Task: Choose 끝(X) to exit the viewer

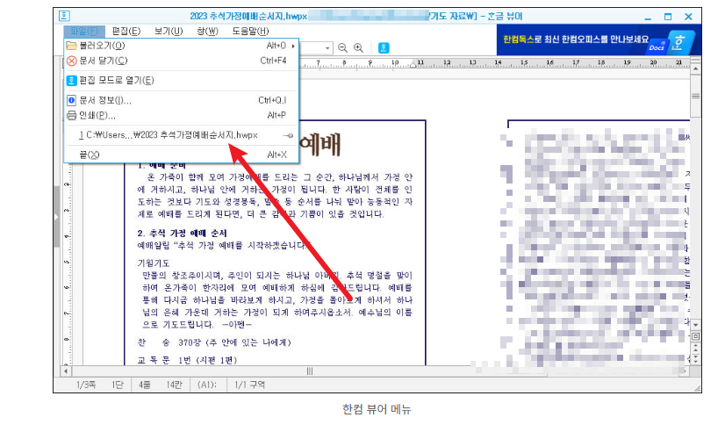Action: click(x=181, y=155)
